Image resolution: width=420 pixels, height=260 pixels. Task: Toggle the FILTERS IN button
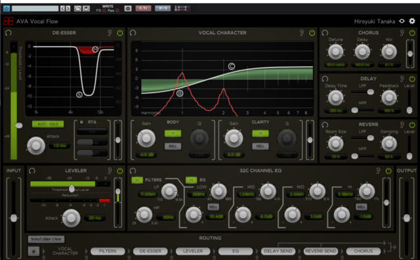[x=137, y=180]
